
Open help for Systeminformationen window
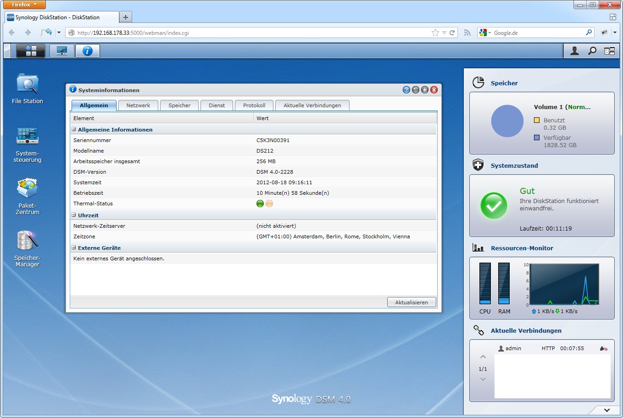(406, 90)
